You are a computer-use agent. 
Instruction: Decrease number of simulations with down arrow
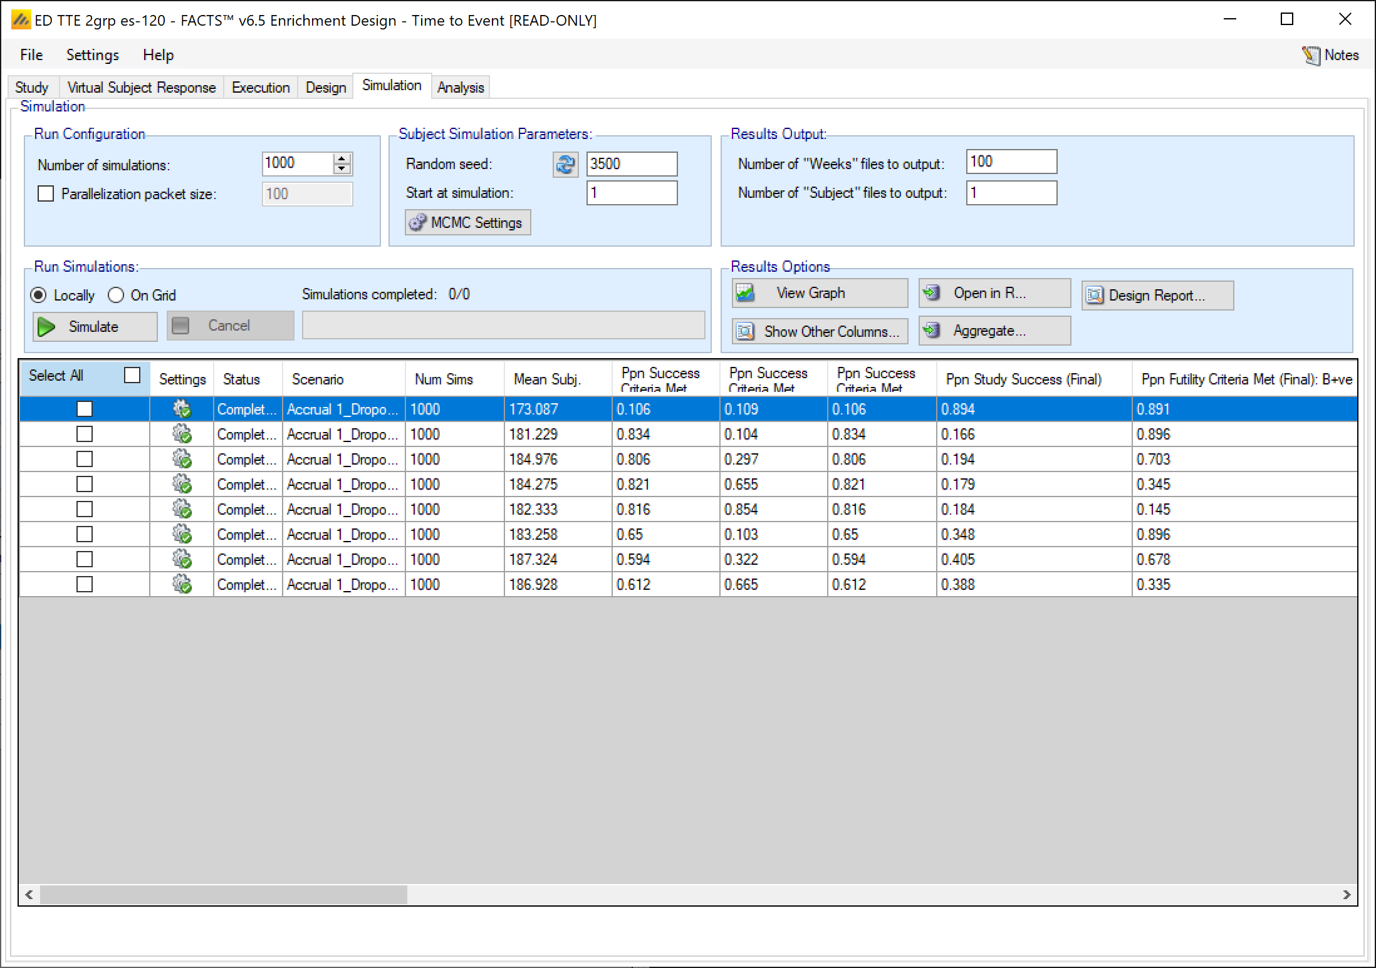click(341, 169)
